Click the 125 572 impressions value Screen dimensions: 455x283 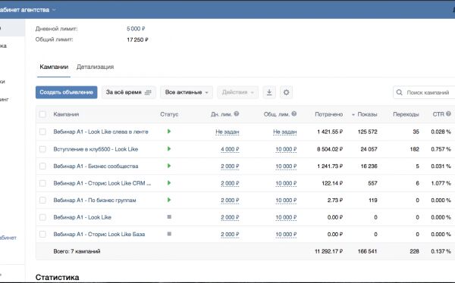(367, 132)
